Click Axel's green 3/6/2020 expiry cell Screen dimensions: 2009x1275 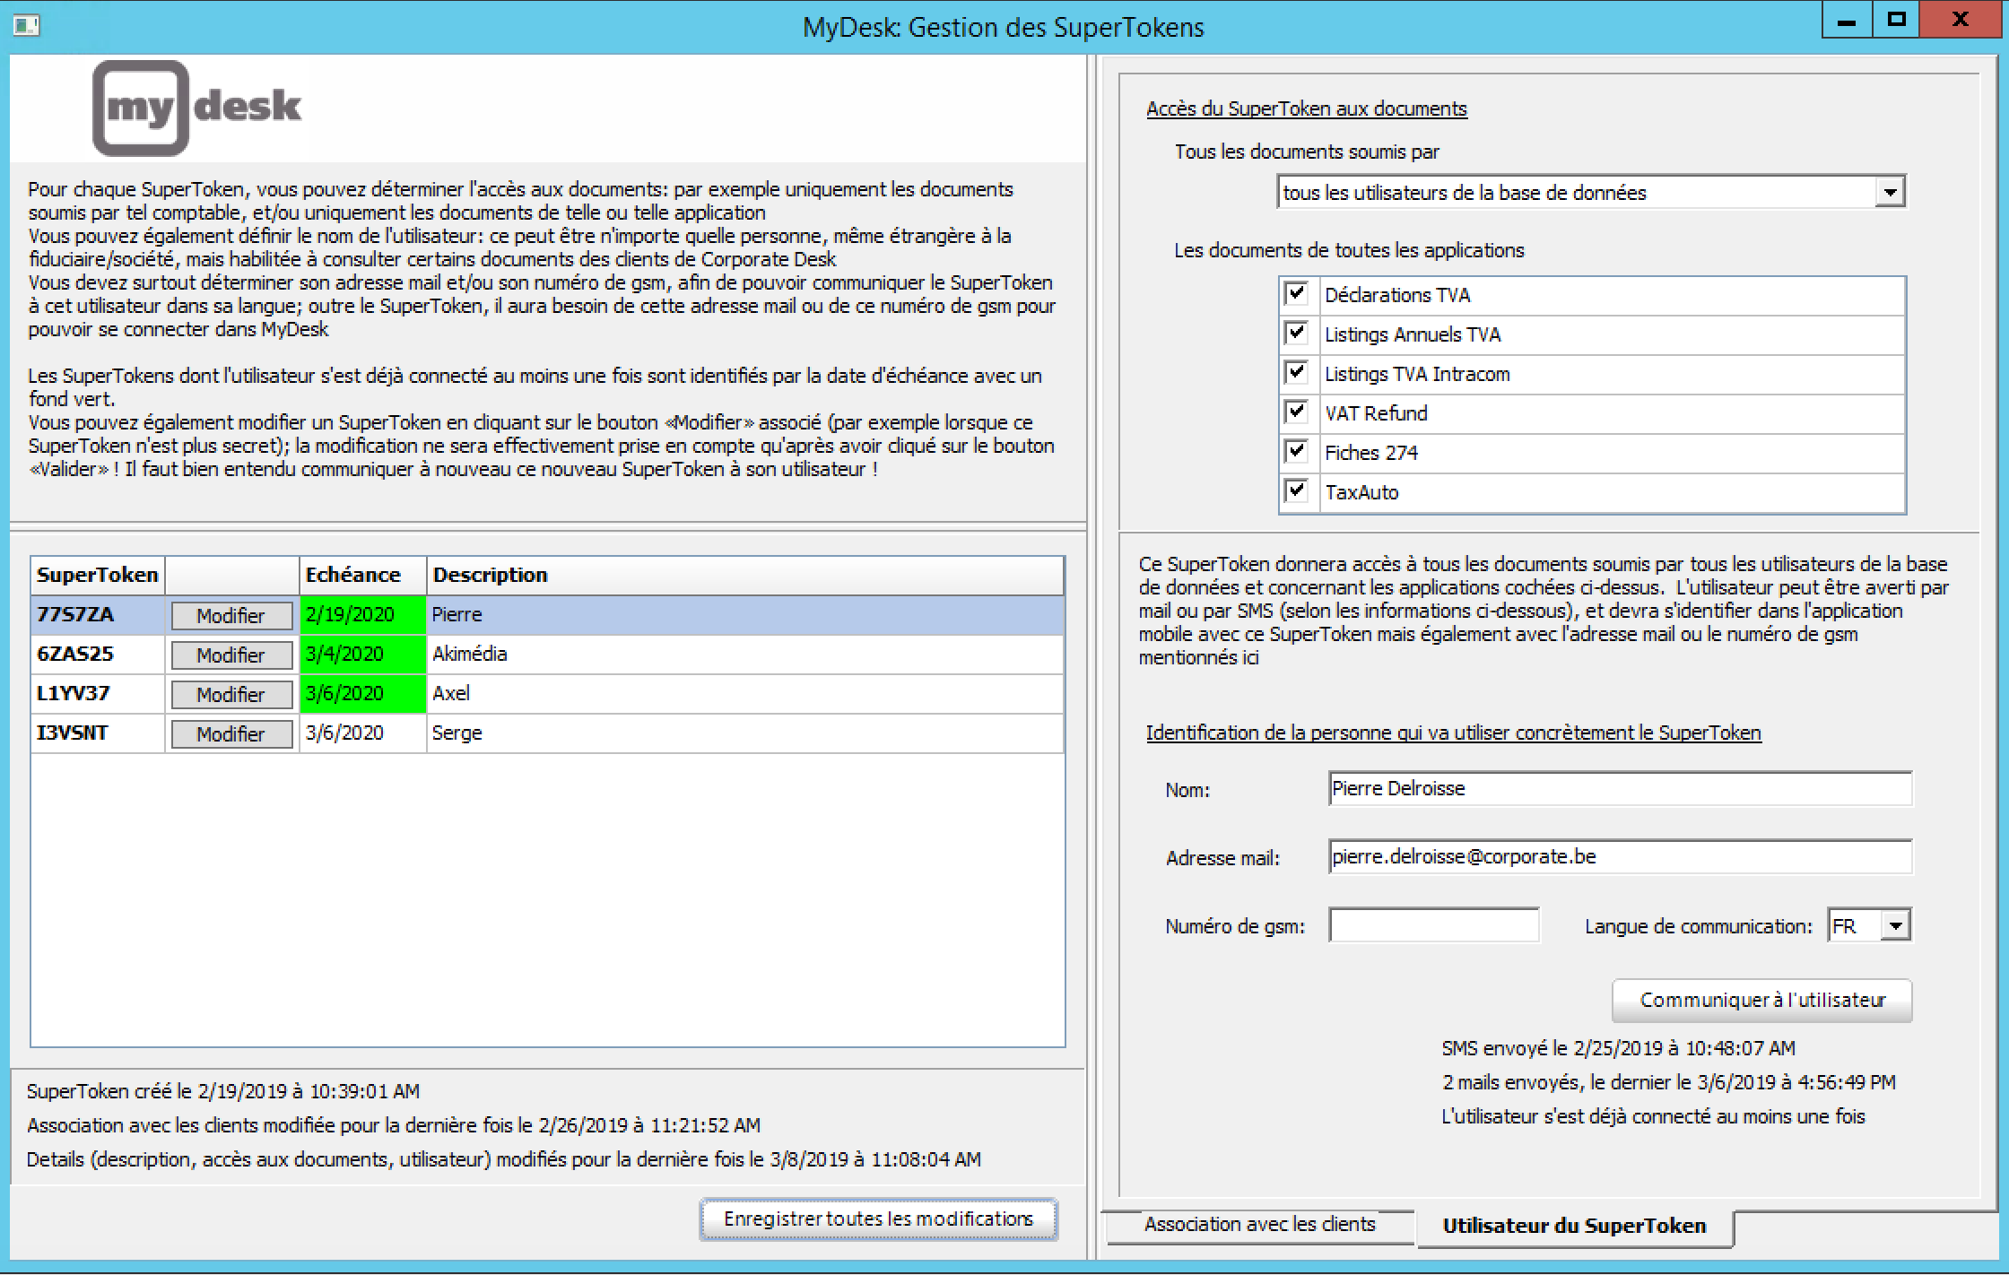tap(363, 694)
